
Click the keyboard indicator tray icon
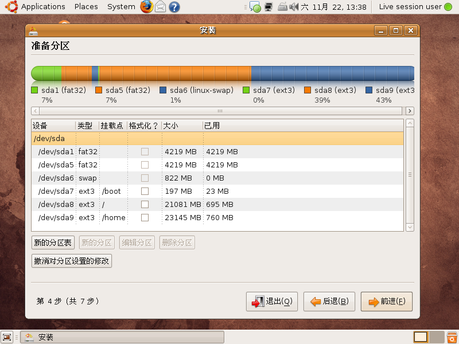pyautogui.click(x=282, y=6)
